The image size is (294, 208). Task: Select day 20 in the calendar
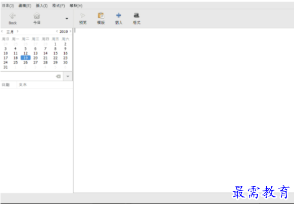coord(35,58)
